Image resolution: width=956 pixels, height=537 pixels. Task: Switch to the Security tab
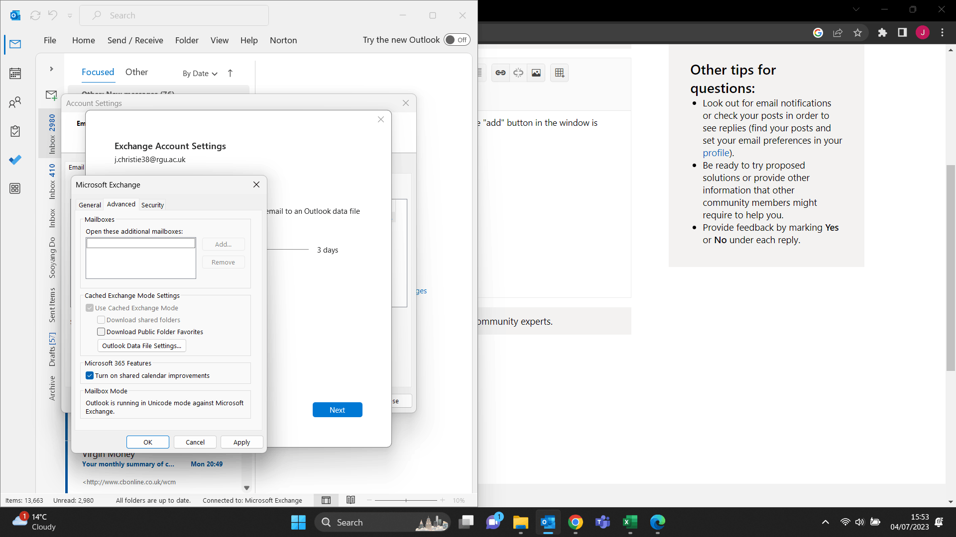click(152, 204)
